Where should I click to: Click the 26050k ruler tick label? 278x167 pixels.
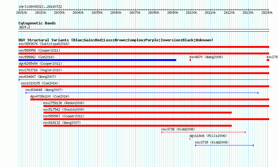click(x=97, y=13)
